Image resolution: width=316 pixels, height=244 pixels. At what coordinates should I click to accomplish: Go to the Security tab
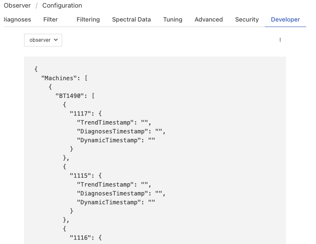[247, 19]
